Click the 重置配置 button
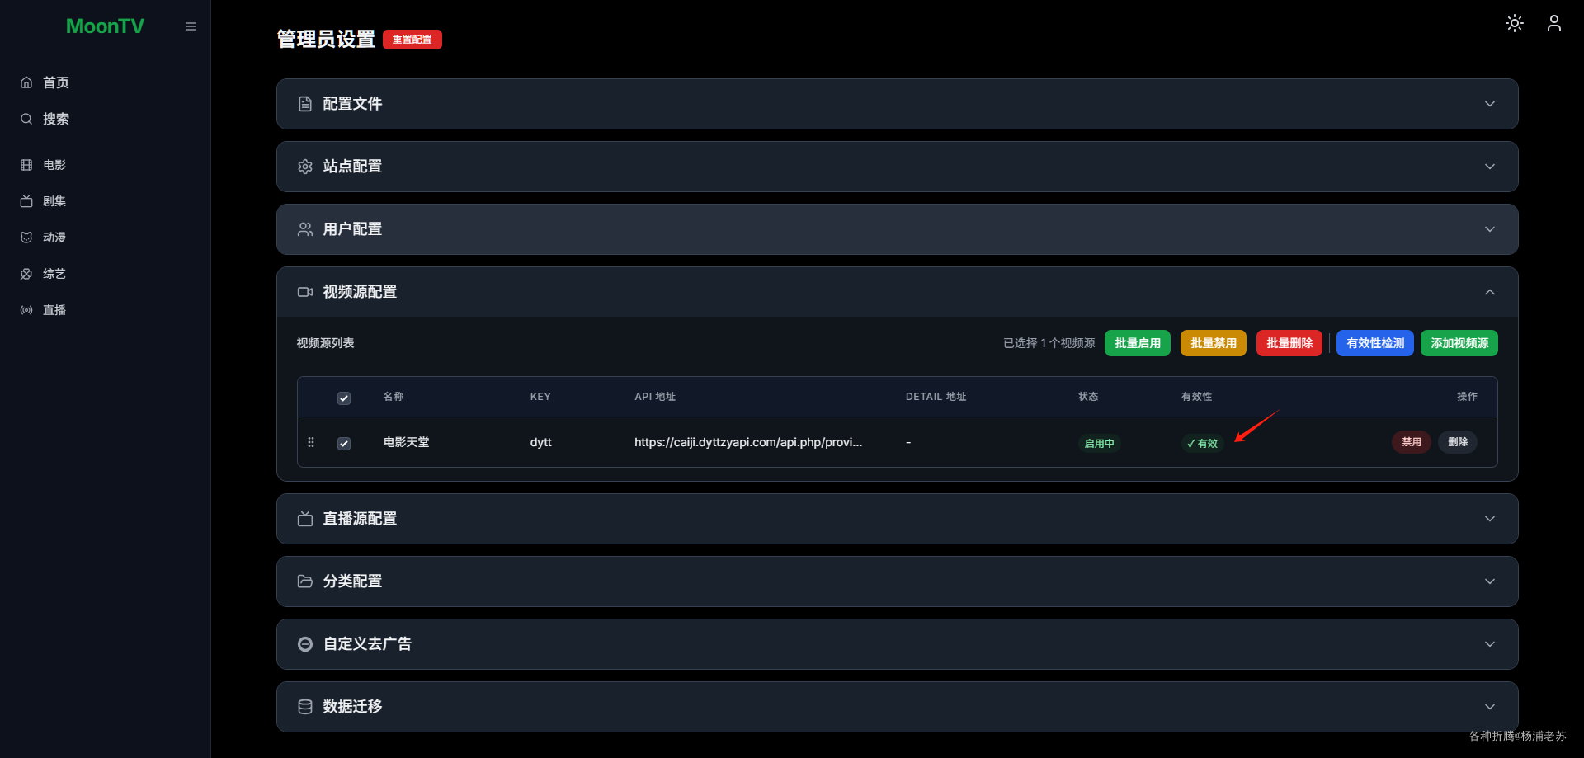Image resolution: width=1584 pixels, height=758 pixels. [412, 39]
